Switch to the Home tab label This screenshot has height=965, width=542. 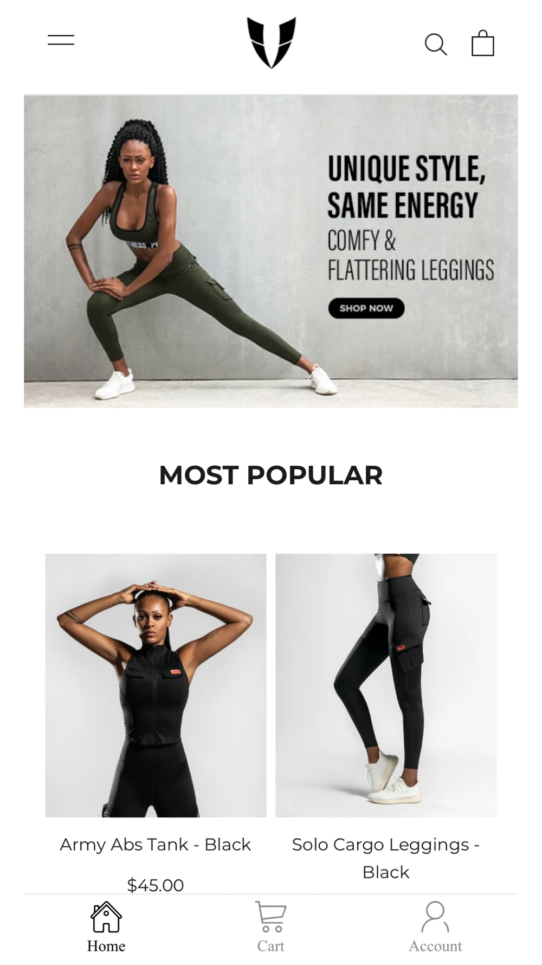click(106, 946)
